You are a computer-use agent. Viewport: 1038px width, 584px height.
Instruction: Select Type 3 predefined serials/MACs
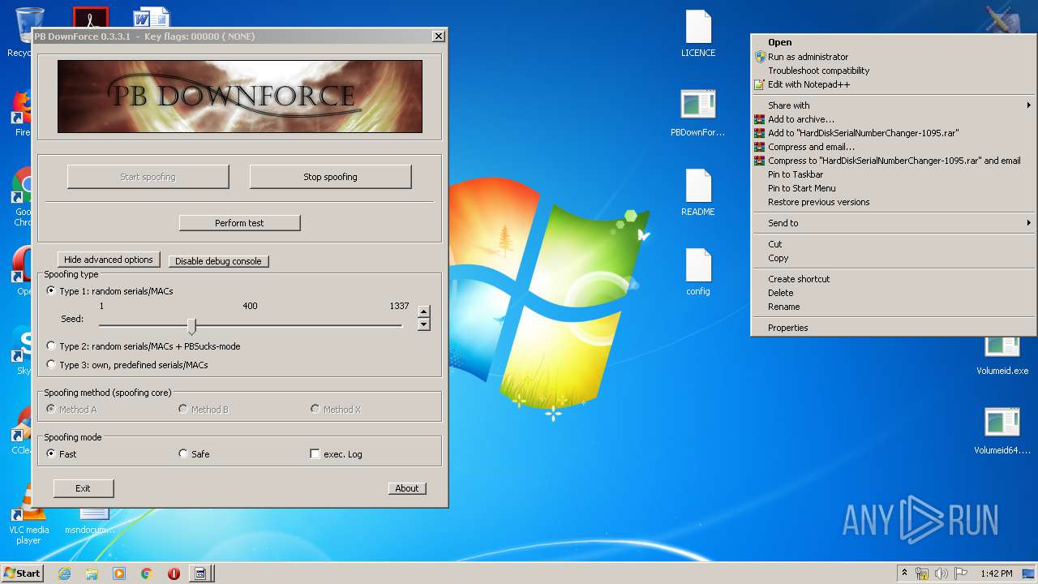coord(127,365)
